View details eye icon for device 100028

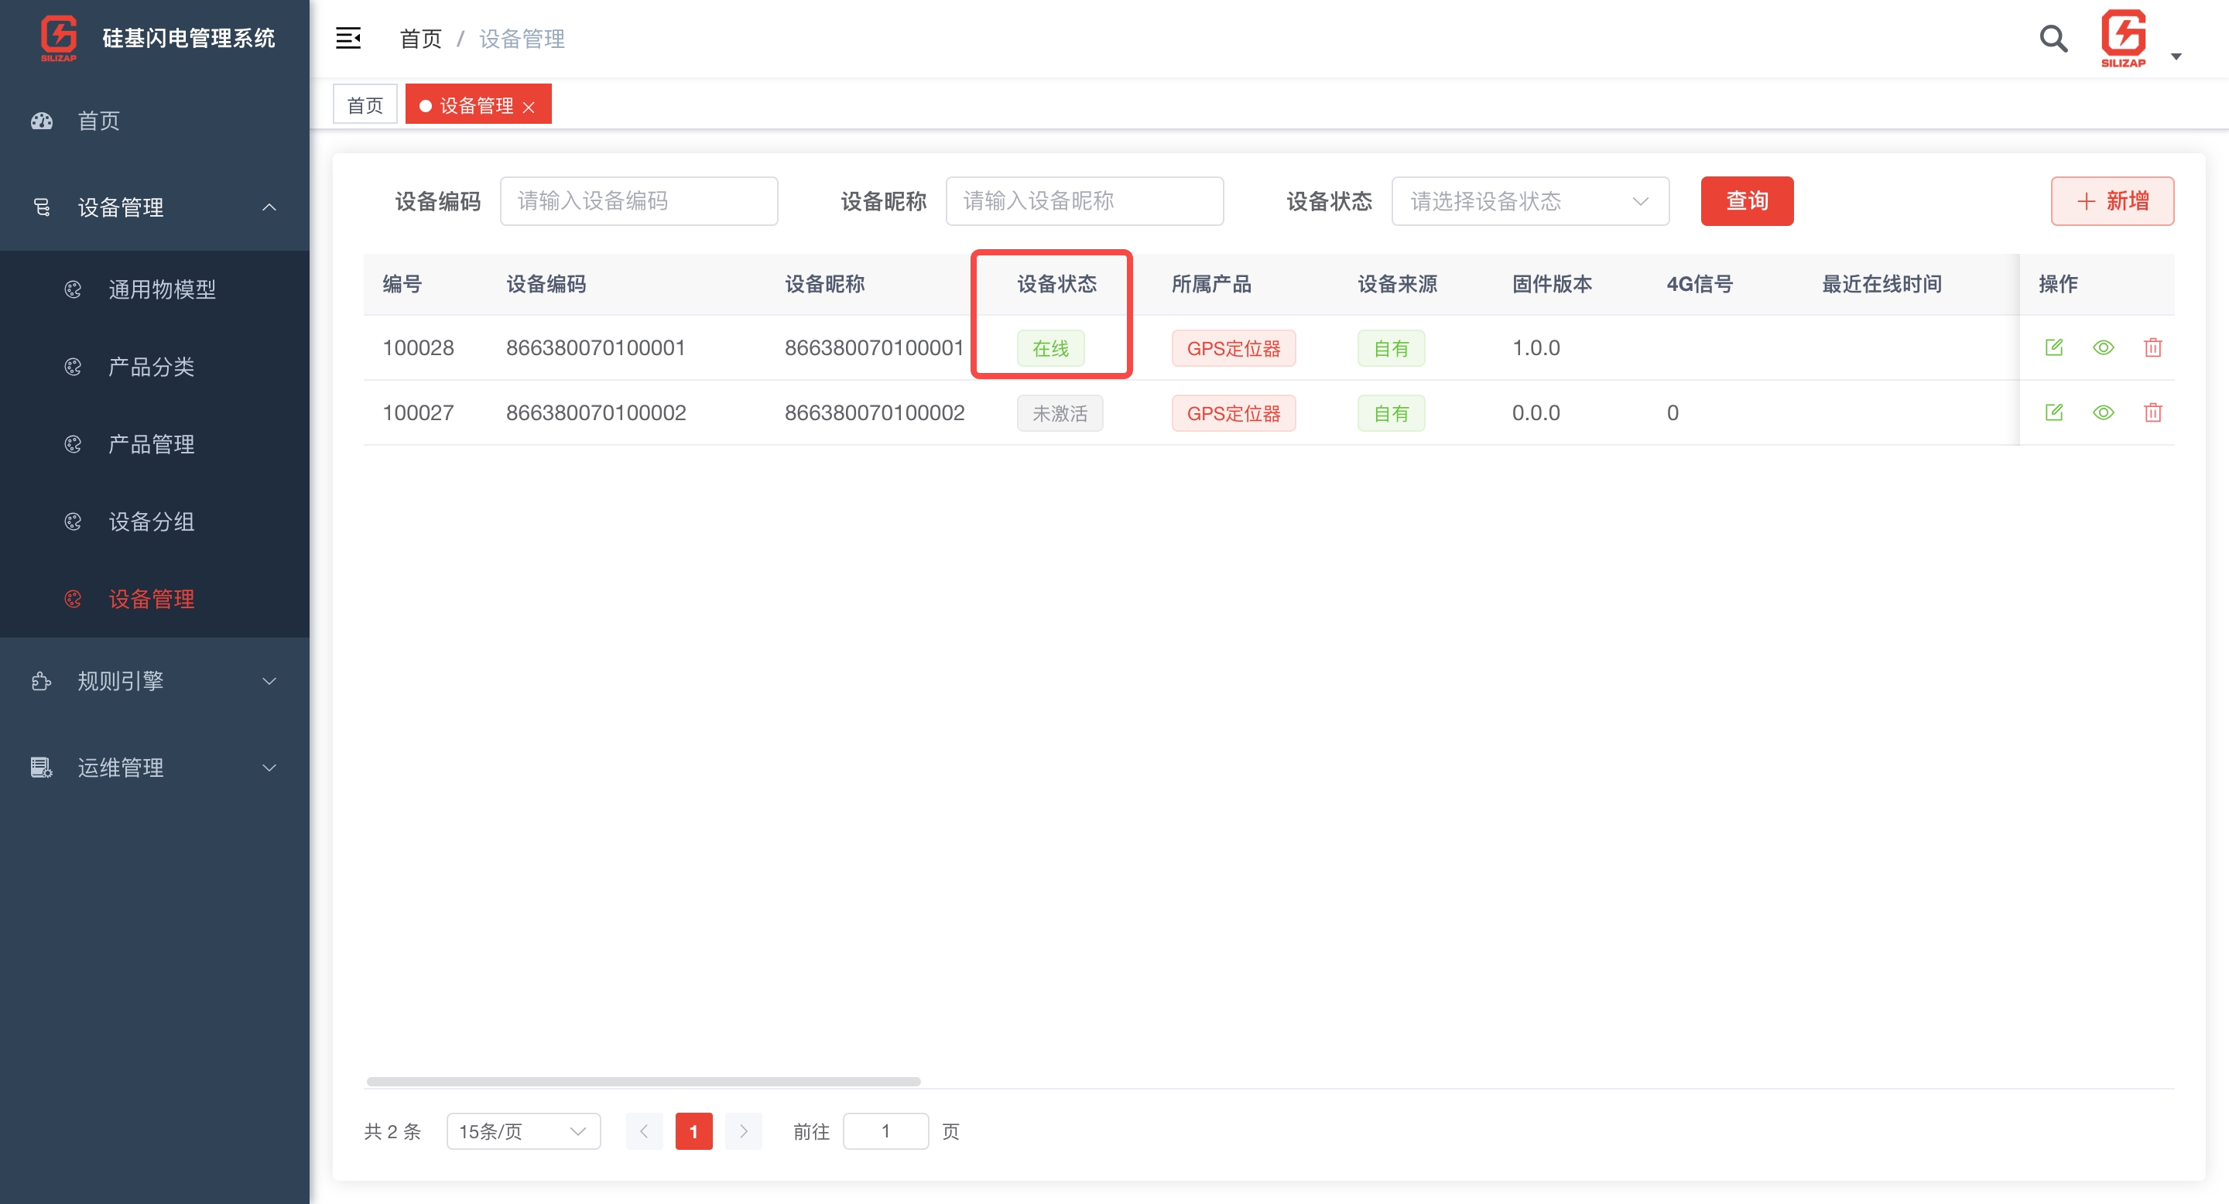click(2104, 347)
